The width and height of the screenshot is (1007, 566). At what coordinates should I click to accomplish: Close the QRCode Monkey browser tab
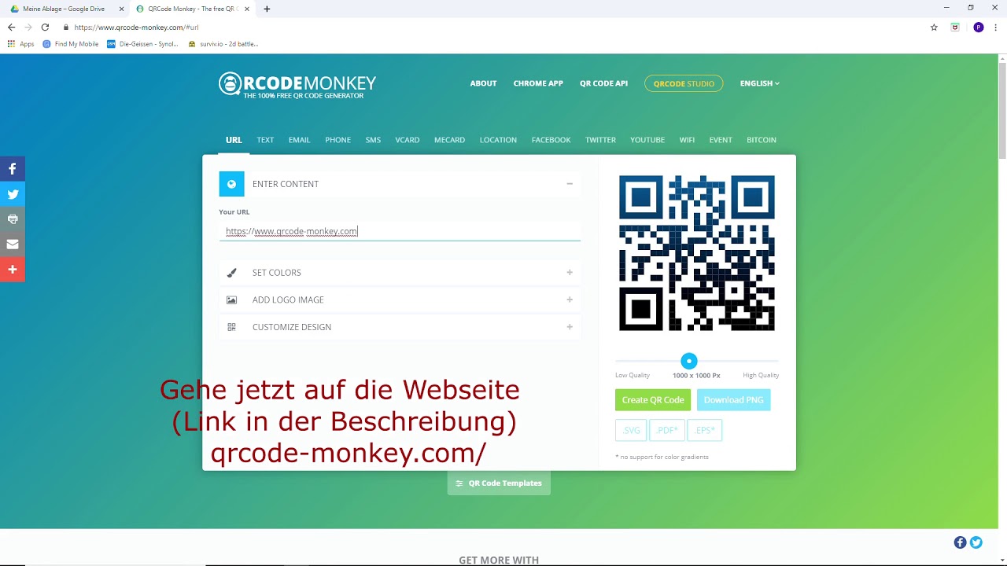pos(249,9)
